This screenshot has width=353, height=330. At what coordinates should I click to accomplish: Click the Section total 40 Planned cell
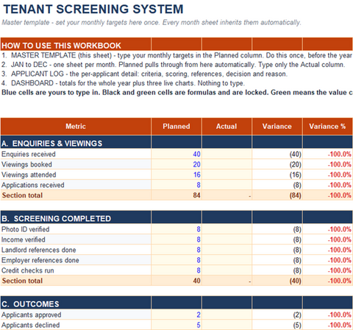[x=176, y=281]
